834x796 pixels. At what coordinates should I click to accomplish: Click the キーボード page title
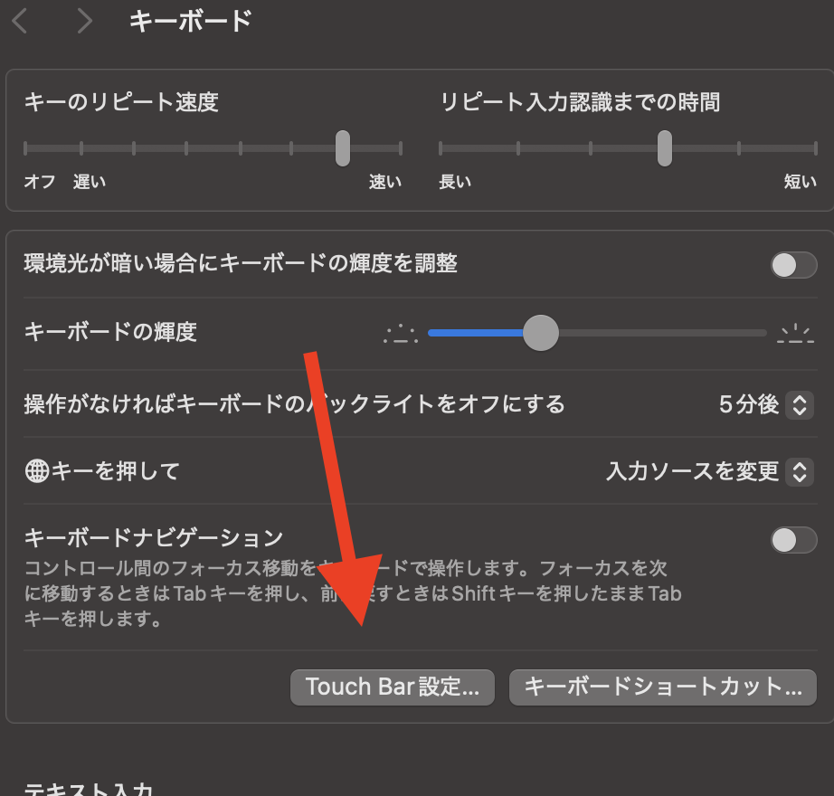(190, 21)
